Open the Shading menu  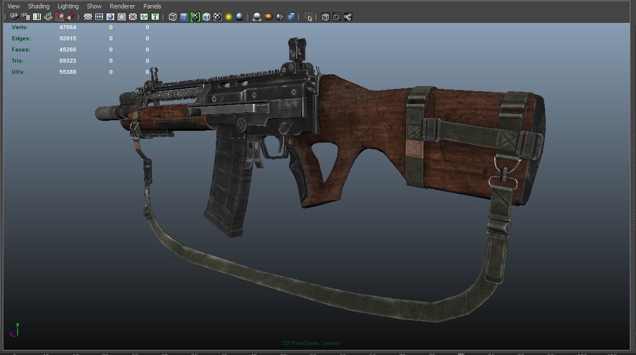(x=39, y=6)
